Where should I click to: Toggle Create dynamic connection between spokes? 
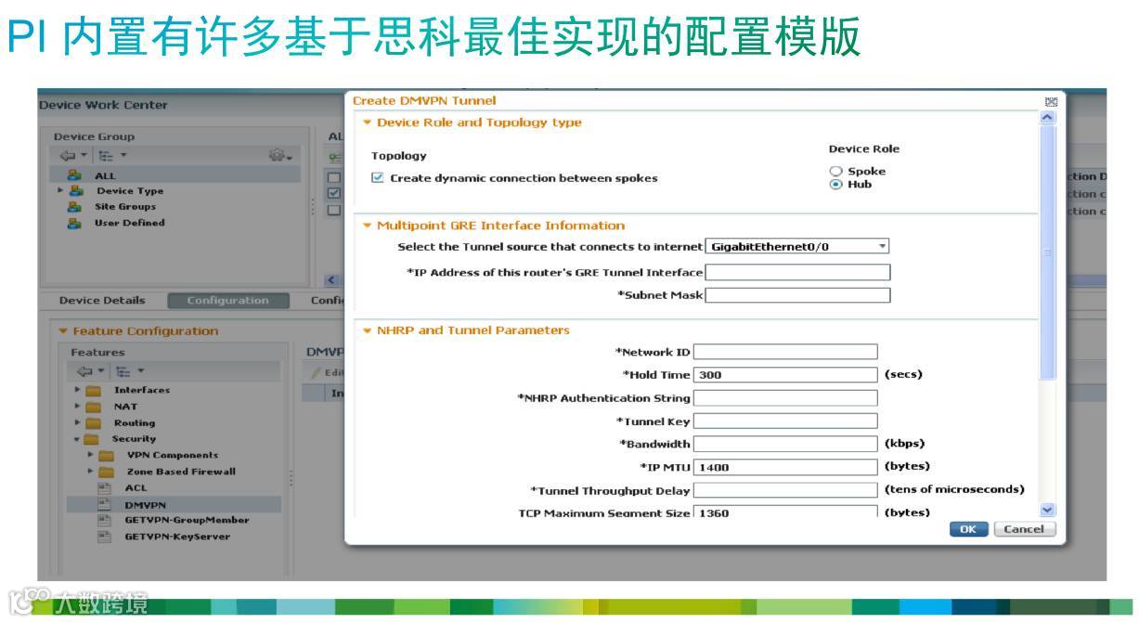378,178
